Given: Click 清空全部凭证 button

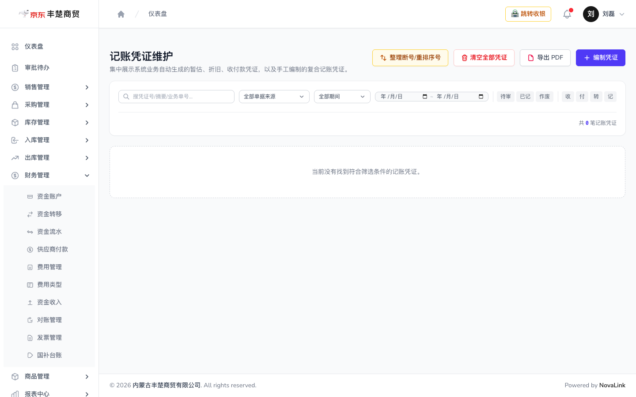Looking at the screenshot, I should pyautogui.click(x=484, y=58).
